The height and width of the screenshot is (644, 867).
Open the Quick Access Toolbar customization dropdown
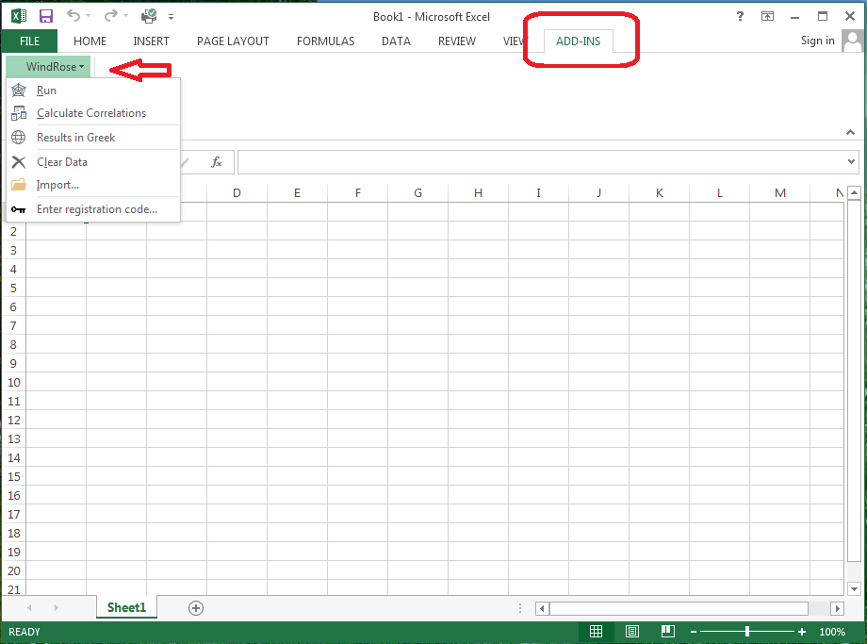pyautogui.click(x=171, y=16)
